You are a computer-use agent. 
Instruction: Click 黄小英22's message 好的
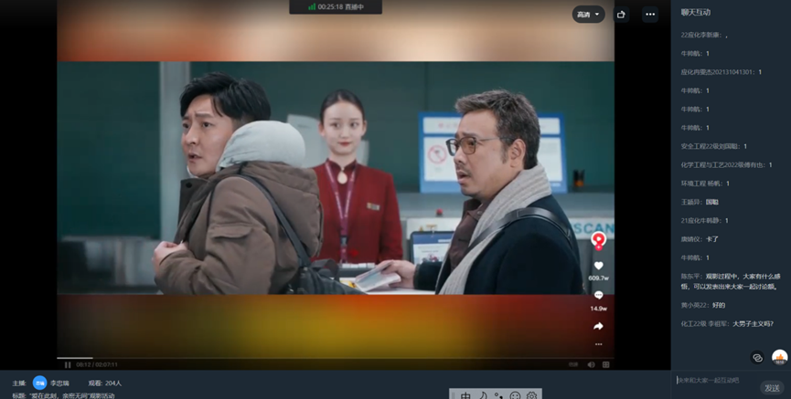[x=719, y=305]
